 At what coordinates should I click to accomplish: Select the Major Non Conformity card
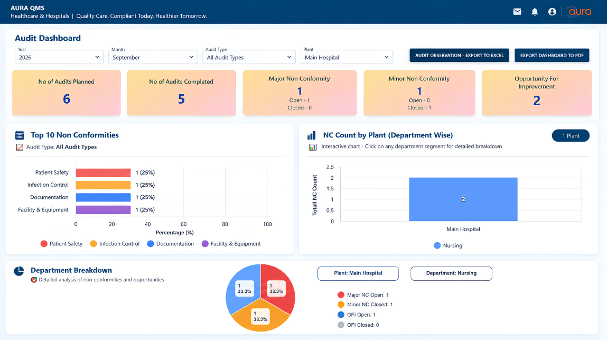(x=300, y=93)
